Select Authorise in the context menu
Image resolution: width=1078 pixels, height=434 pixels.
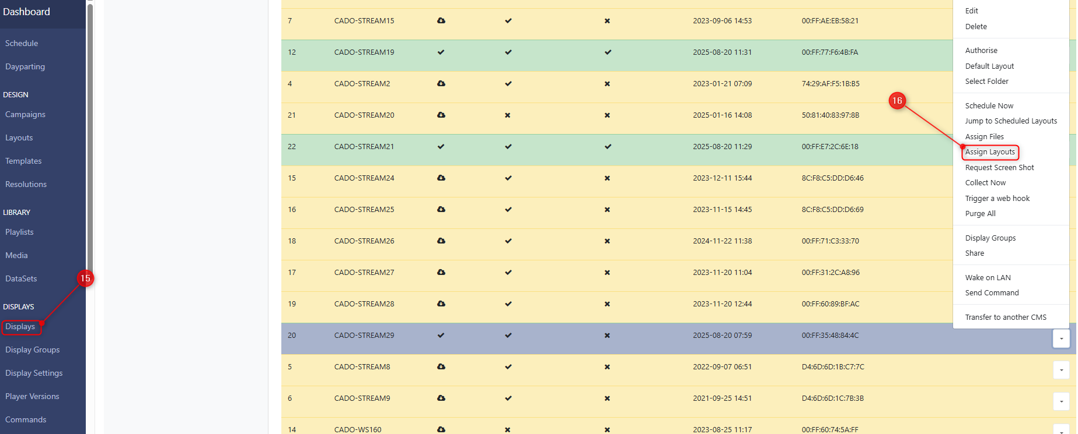click(x=981, y=51)
